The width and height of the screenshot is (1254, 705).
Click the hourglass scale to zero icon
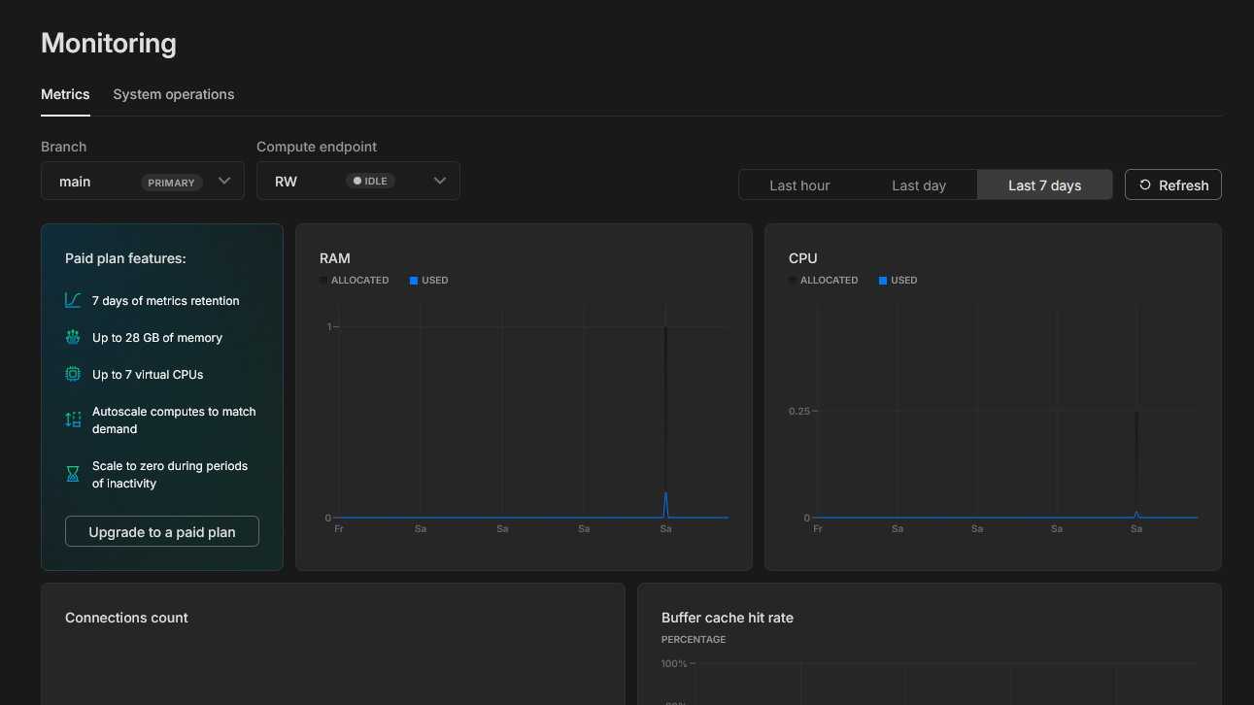coord(73,474)
